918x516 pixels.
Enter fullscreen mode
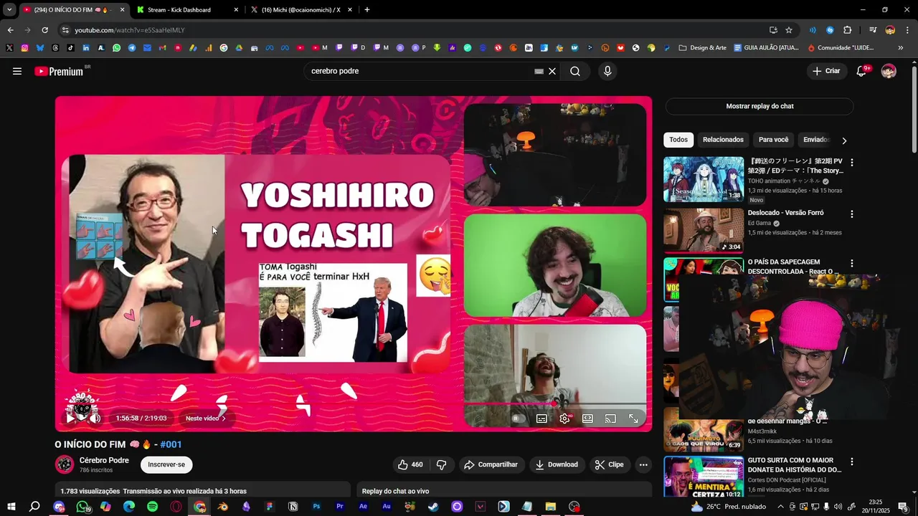[x=634, y=419]
